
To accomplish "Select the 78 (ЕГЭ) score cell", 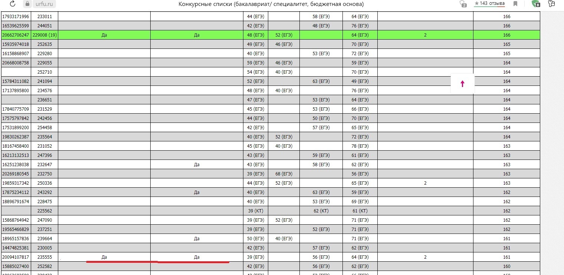I will point(360,146).
